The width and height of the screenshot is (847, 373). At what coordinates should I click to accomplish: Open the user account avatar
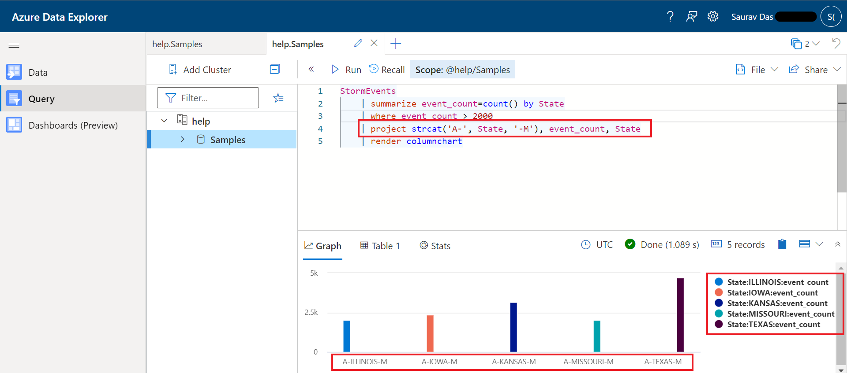(831, 17)
